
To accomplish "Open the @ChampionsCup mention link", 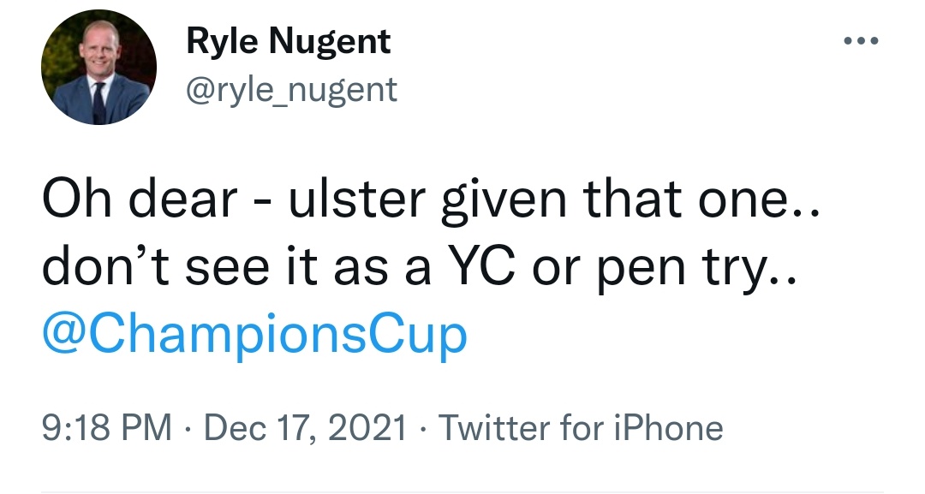I will click(x=254, y=336).
